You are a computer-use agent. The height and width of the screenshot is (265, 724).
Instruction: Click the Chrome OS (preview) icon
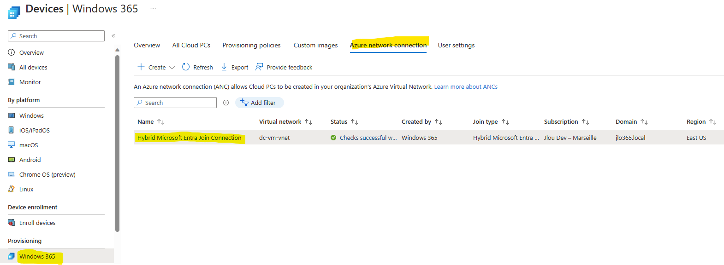pos(12,174)
